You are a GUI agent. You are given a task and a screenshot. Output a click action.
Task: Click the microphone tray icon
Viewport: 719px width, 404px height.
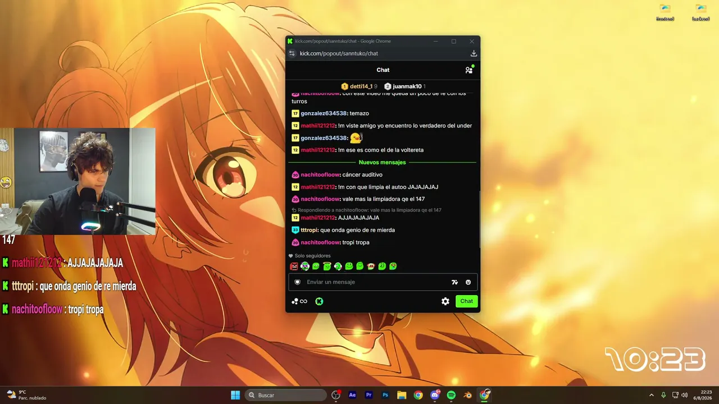[x=663, y=395]
